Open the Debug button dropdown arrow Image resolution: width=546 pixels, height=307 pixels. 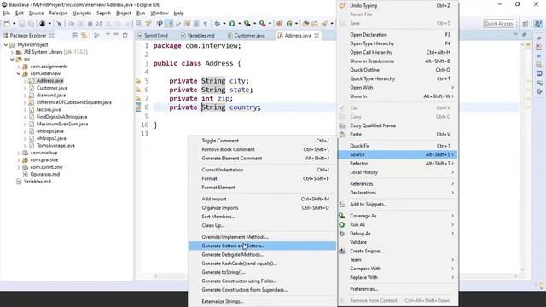coord(224,24)
